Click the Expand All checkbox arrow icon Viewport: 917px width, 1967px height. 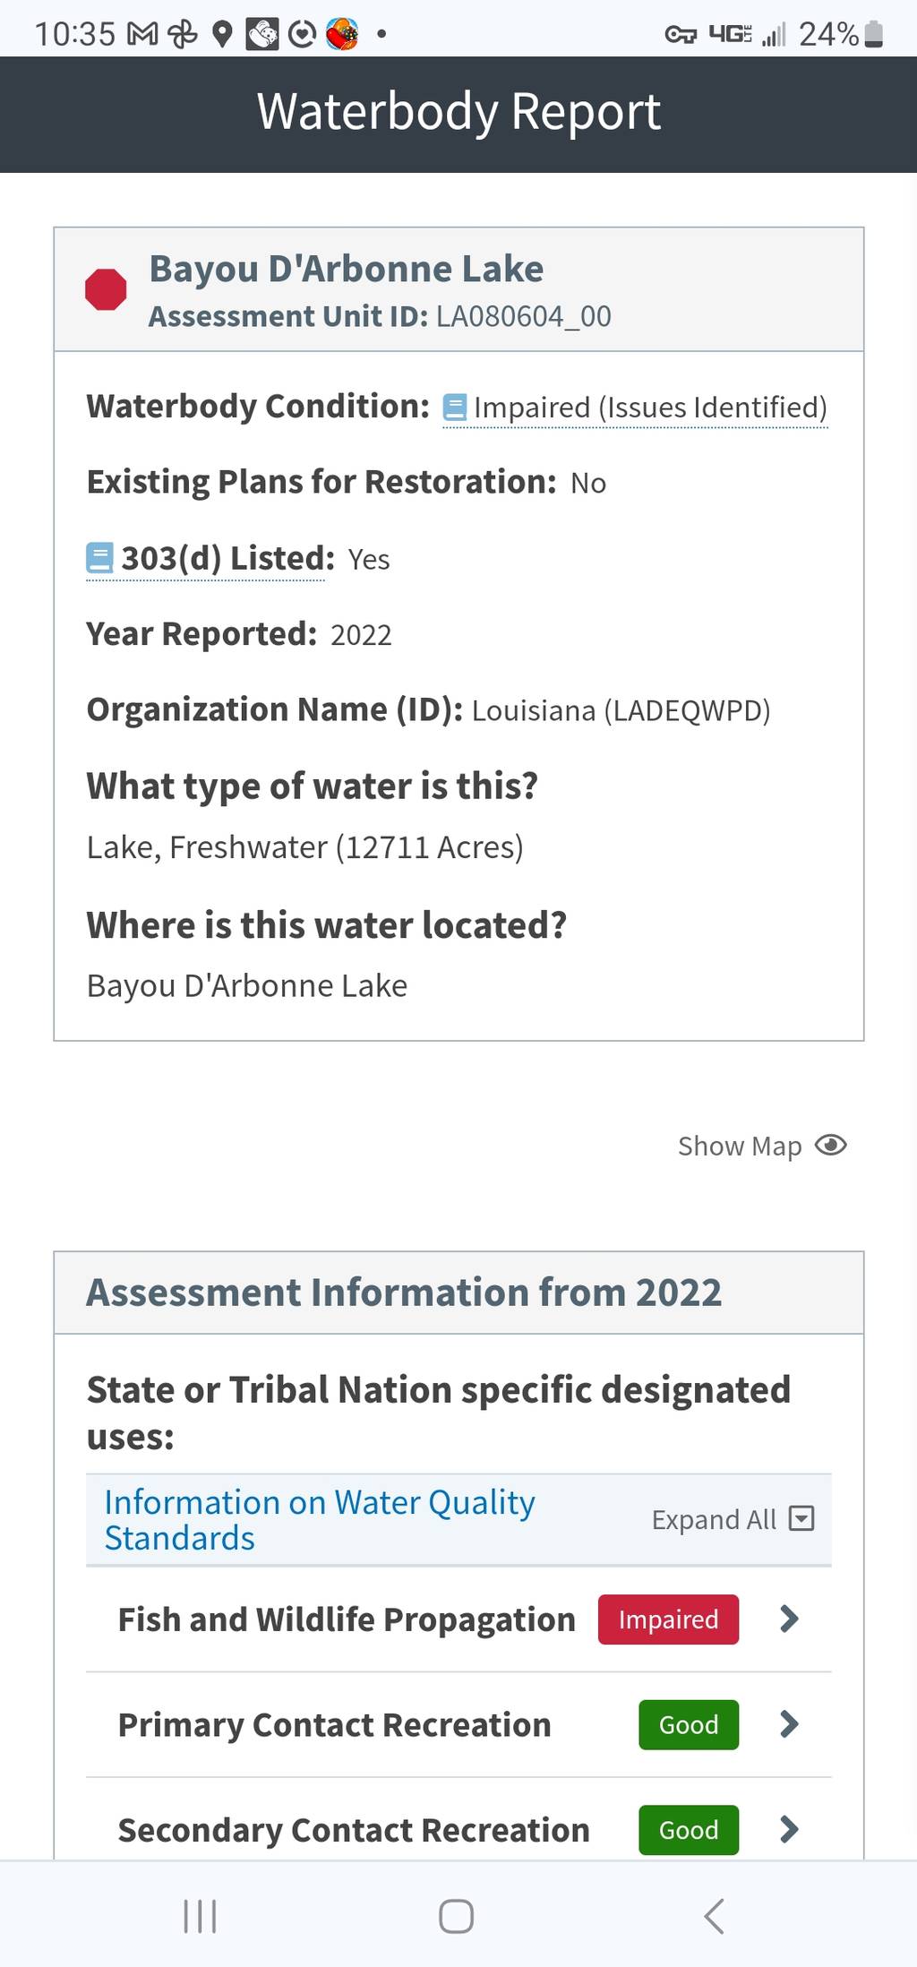click(801, 1518)
